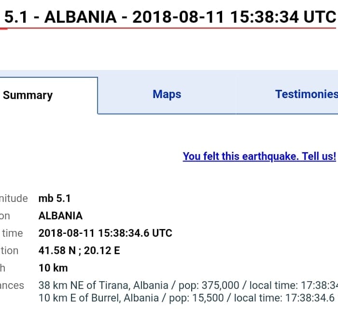Click ALBANIA in the page heading
Screen dimensions: 338x330
[80, 17]
